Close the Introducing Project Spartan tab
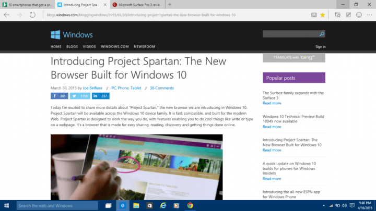This screenshot has height=211, width=376. point(105,5)
